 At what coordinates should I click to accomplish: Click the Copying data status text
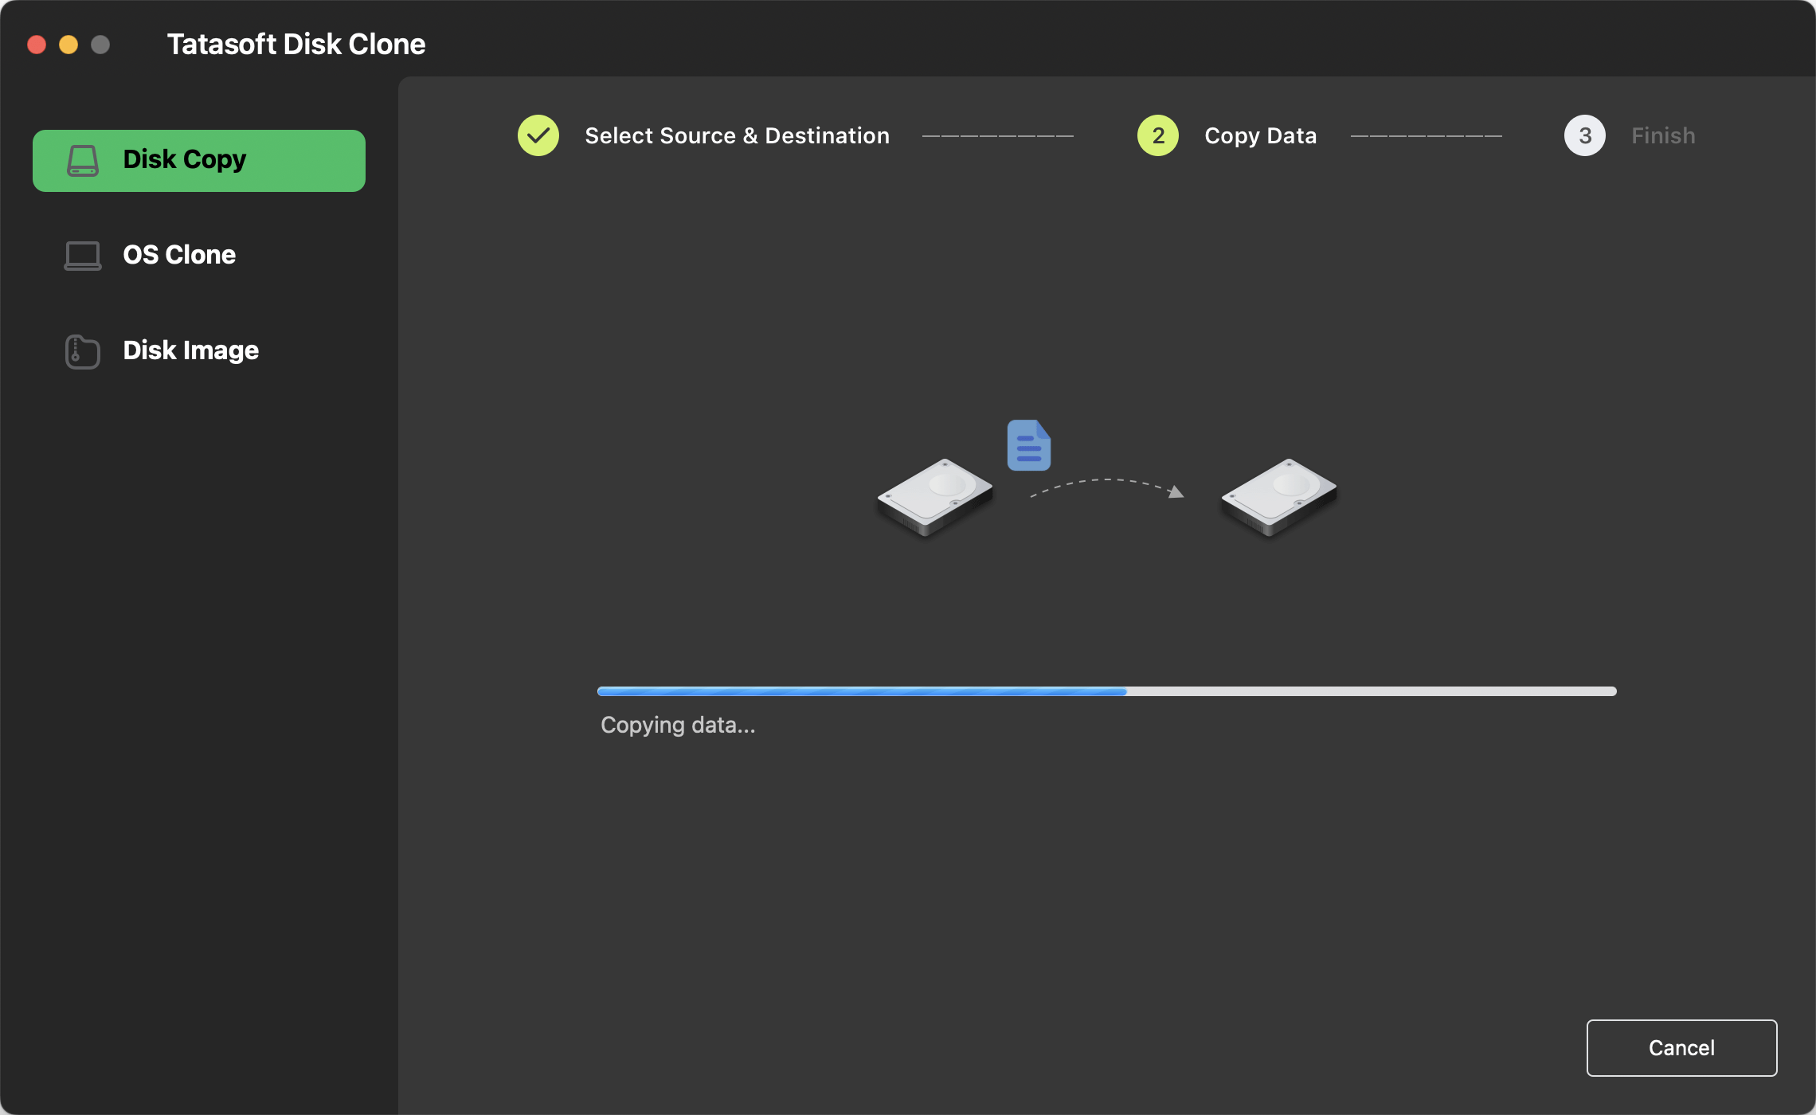tap(678, 726)
